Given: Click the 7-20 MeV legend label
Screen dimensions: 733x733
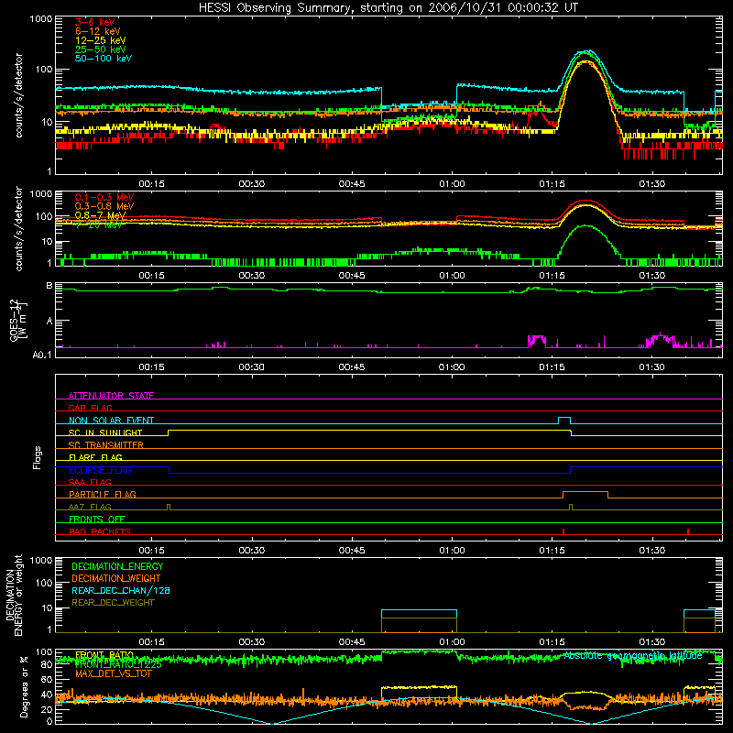Looking at the screenshot, I should click(99, 224).
